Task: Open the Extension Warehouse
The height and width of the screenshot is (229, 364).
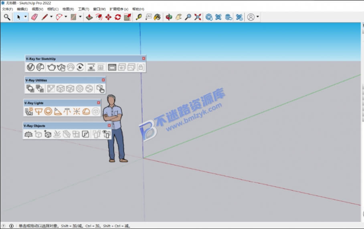Action: [x=218, y=17]
